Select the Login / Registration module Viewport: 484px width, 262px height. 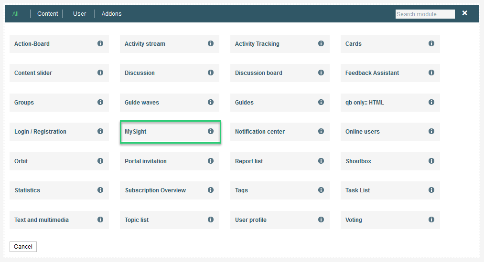tap(59, 132)
